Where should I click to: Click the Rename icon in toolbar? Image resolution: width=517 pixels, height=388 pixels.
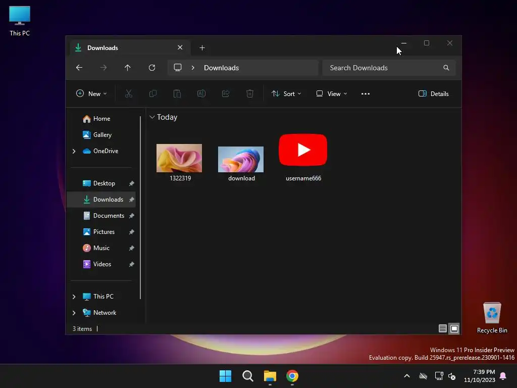pos(201,93)
